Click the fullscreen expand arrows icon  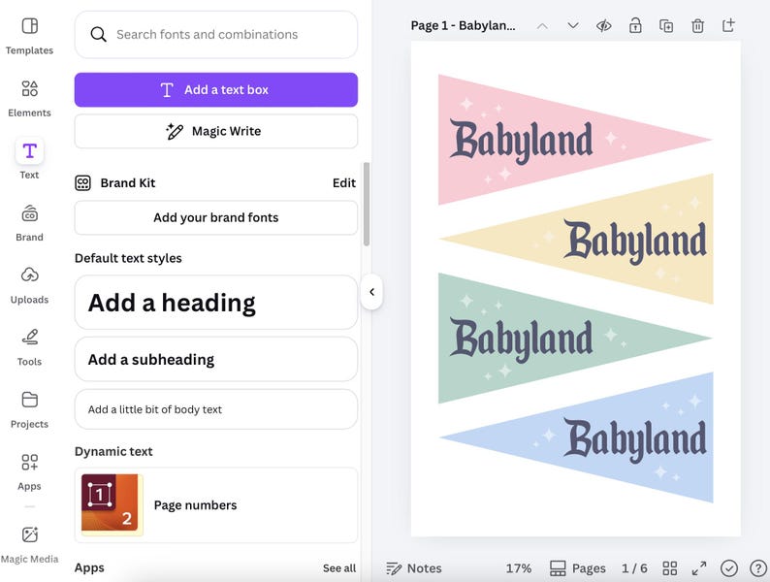(x=699, y=568)
